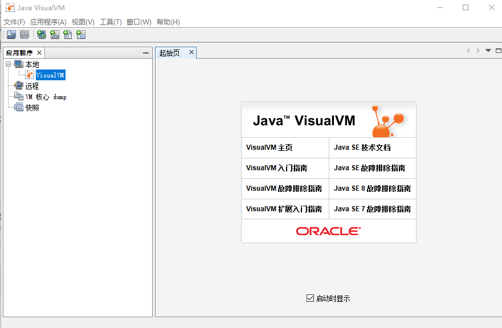The image size is (502, 328).
Task: Open the VisualVM 入门指南 link
Action: point(276,168)
